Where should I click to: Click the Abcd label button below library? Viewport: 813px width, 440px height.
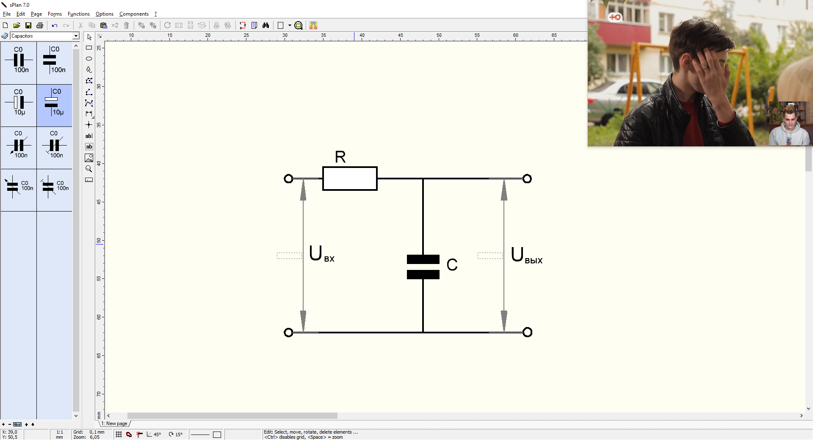tap(17, 424)
